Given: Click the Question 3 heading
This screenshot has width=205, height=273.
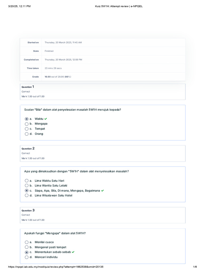Looking at the screenshot, I should click(28, 210).
